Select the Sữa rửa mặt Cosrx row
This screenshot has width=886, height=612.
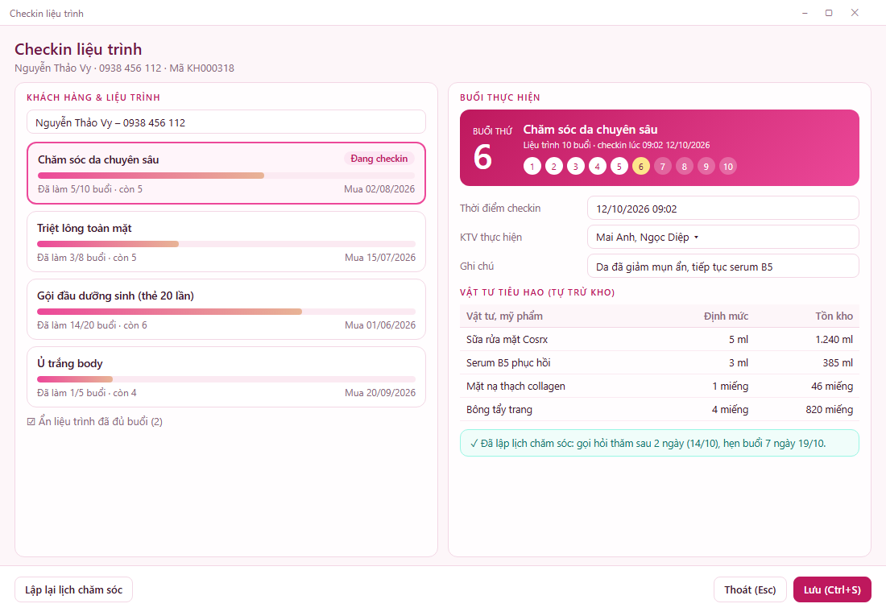click(660, 340)
